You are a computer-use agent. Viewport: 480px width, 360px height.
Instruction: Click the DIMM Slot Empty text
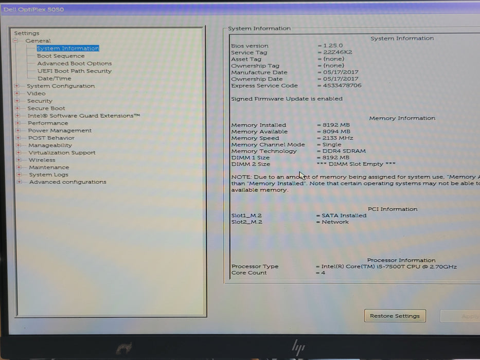[x=356, y=164]
